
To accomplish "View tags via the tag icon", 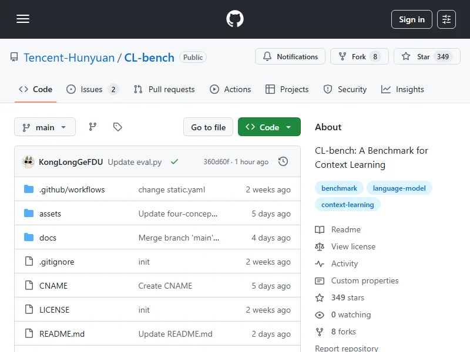I will (x=117, y=127).
